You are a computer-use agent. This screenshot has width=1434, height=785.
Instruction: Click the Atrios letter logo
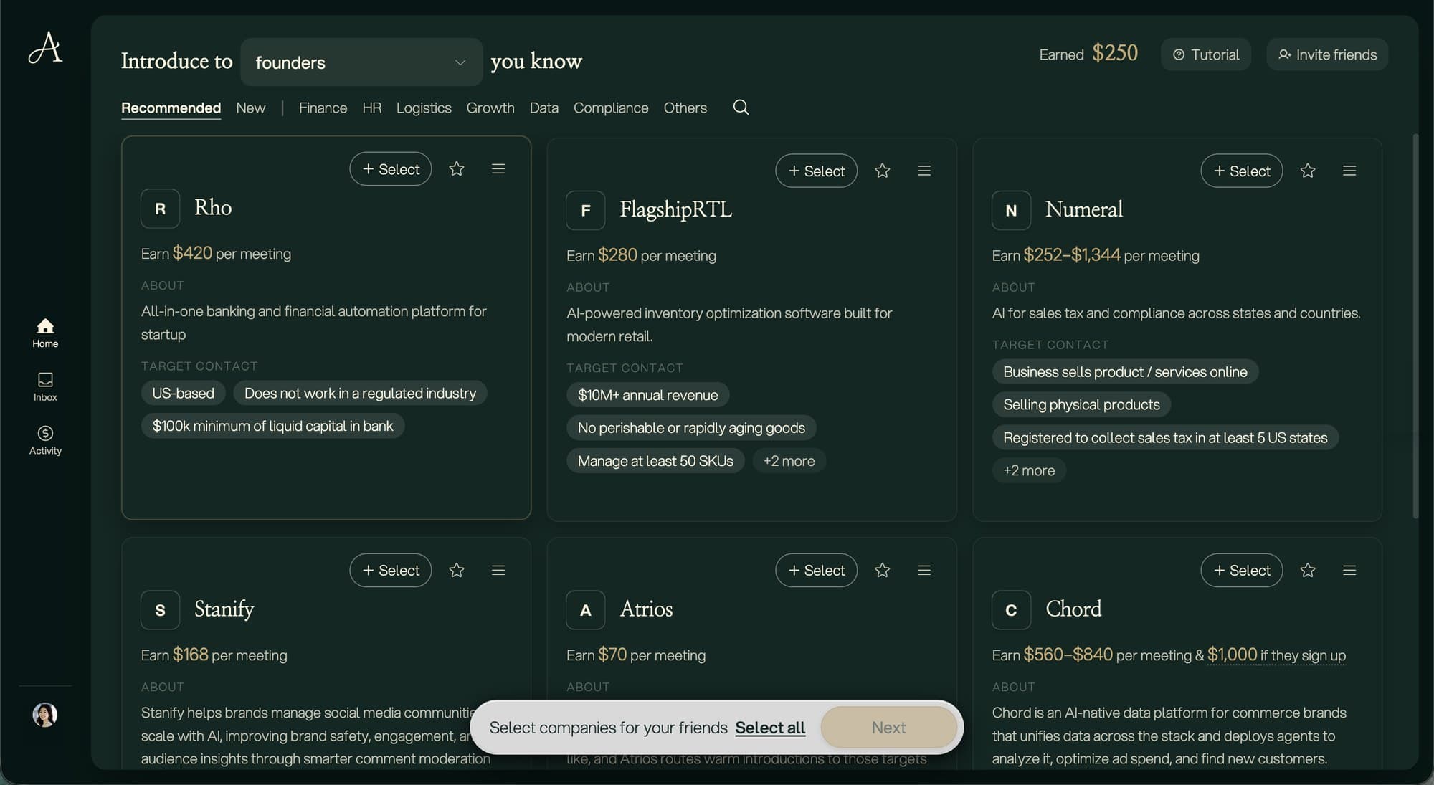[x=586, y=610]
